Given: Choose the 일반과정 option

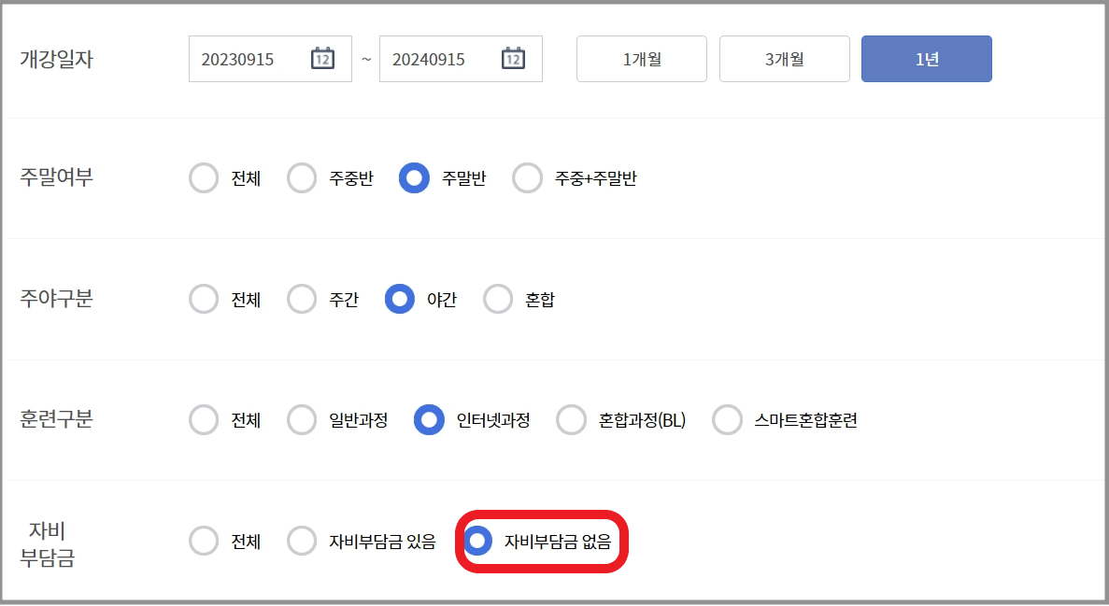Looking at the screenshot, I should (302, 420).
